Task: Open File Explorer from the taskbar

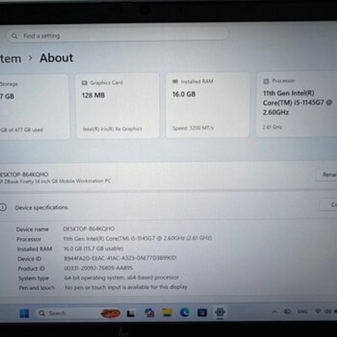Action: 167,313
